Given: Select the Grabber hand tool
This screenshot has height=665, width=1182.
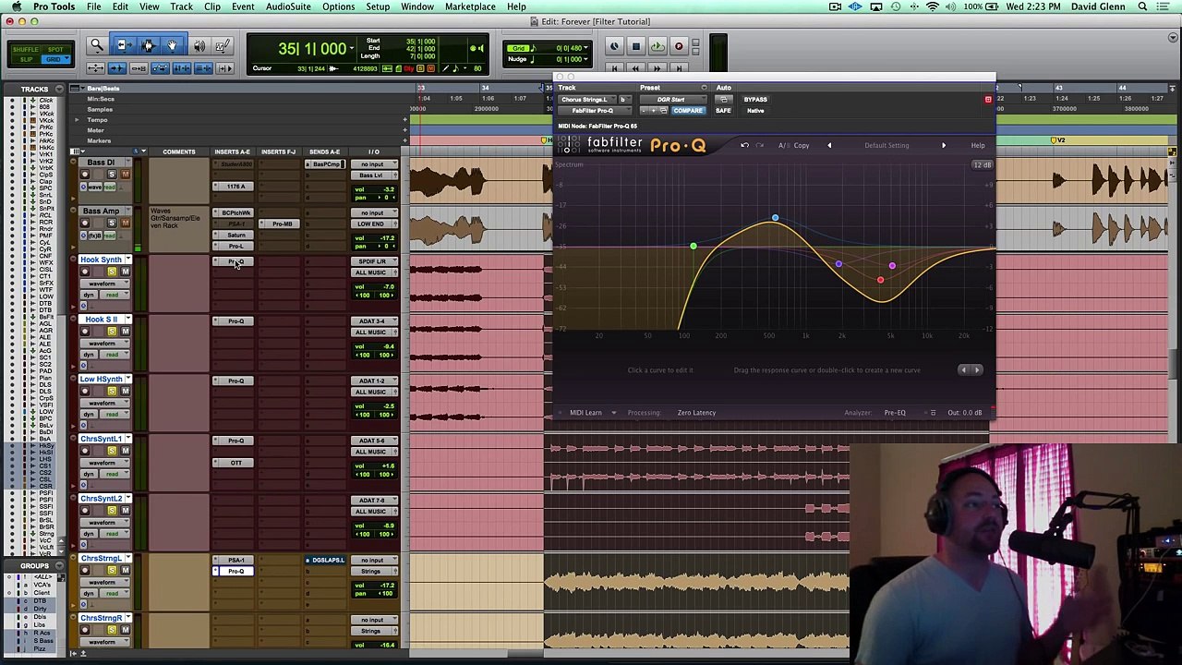Looking at the screenshot, I should tap(172, 45).
